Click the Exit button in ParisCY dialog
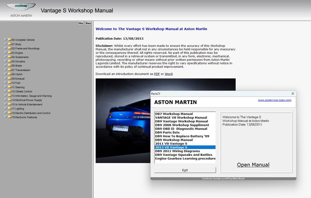Image resolution: width=311 pixels, height=198 pixels. pyautogui.click(x=185, y=170)
